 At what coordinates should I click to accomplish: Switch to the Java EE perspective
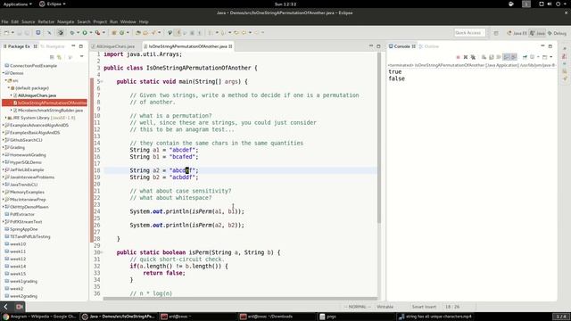tap(517, 33)
